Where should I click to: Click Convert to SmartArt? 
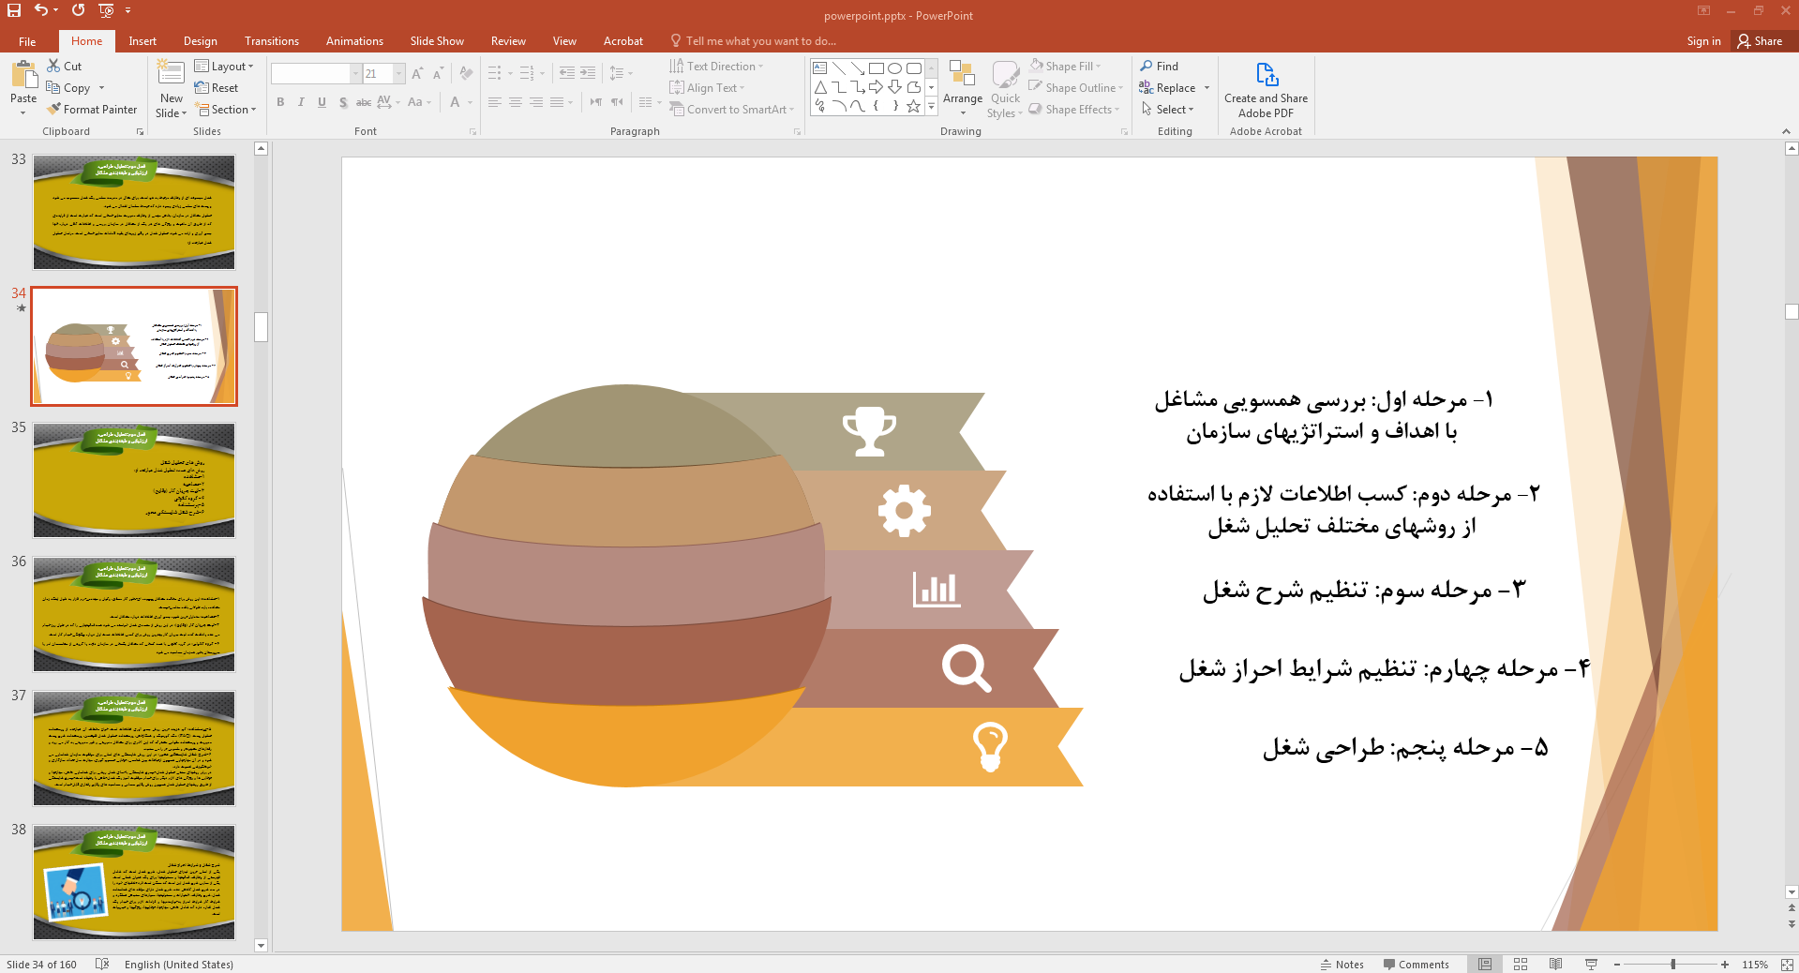click(x=732, y=110)
